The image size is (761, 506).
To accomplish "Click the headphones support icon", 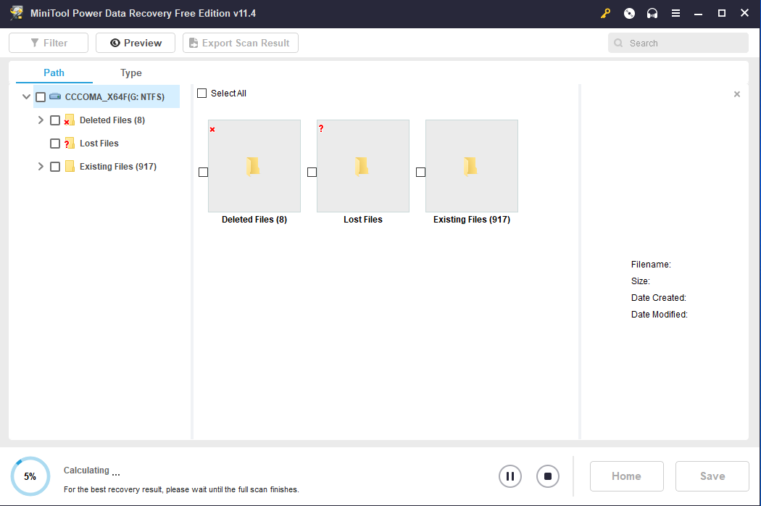I will pyautogui.click(x=652, y=14).
